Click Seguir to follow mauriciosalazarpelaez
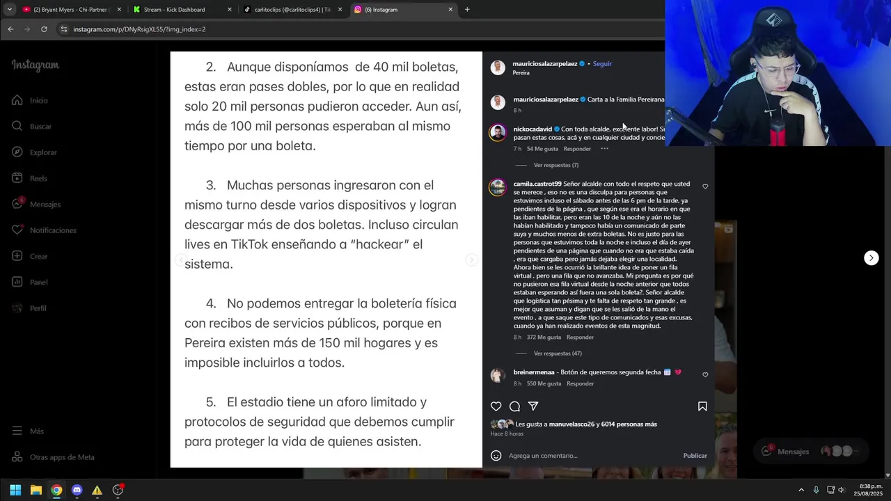The width and height of the screenshot is (891, 501). click(602, 64)
